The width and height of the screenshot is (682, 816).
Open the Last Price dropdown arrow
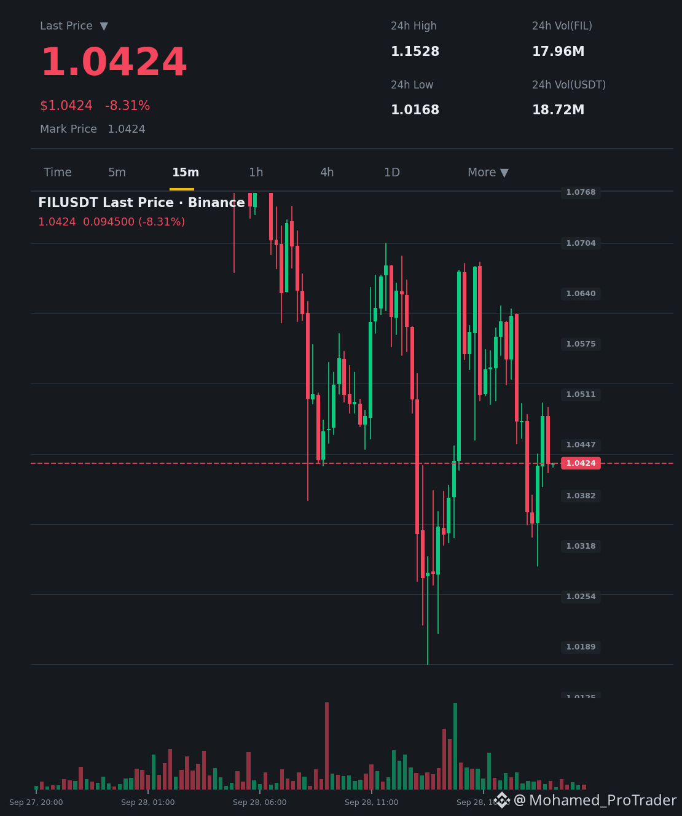(104, 26)
